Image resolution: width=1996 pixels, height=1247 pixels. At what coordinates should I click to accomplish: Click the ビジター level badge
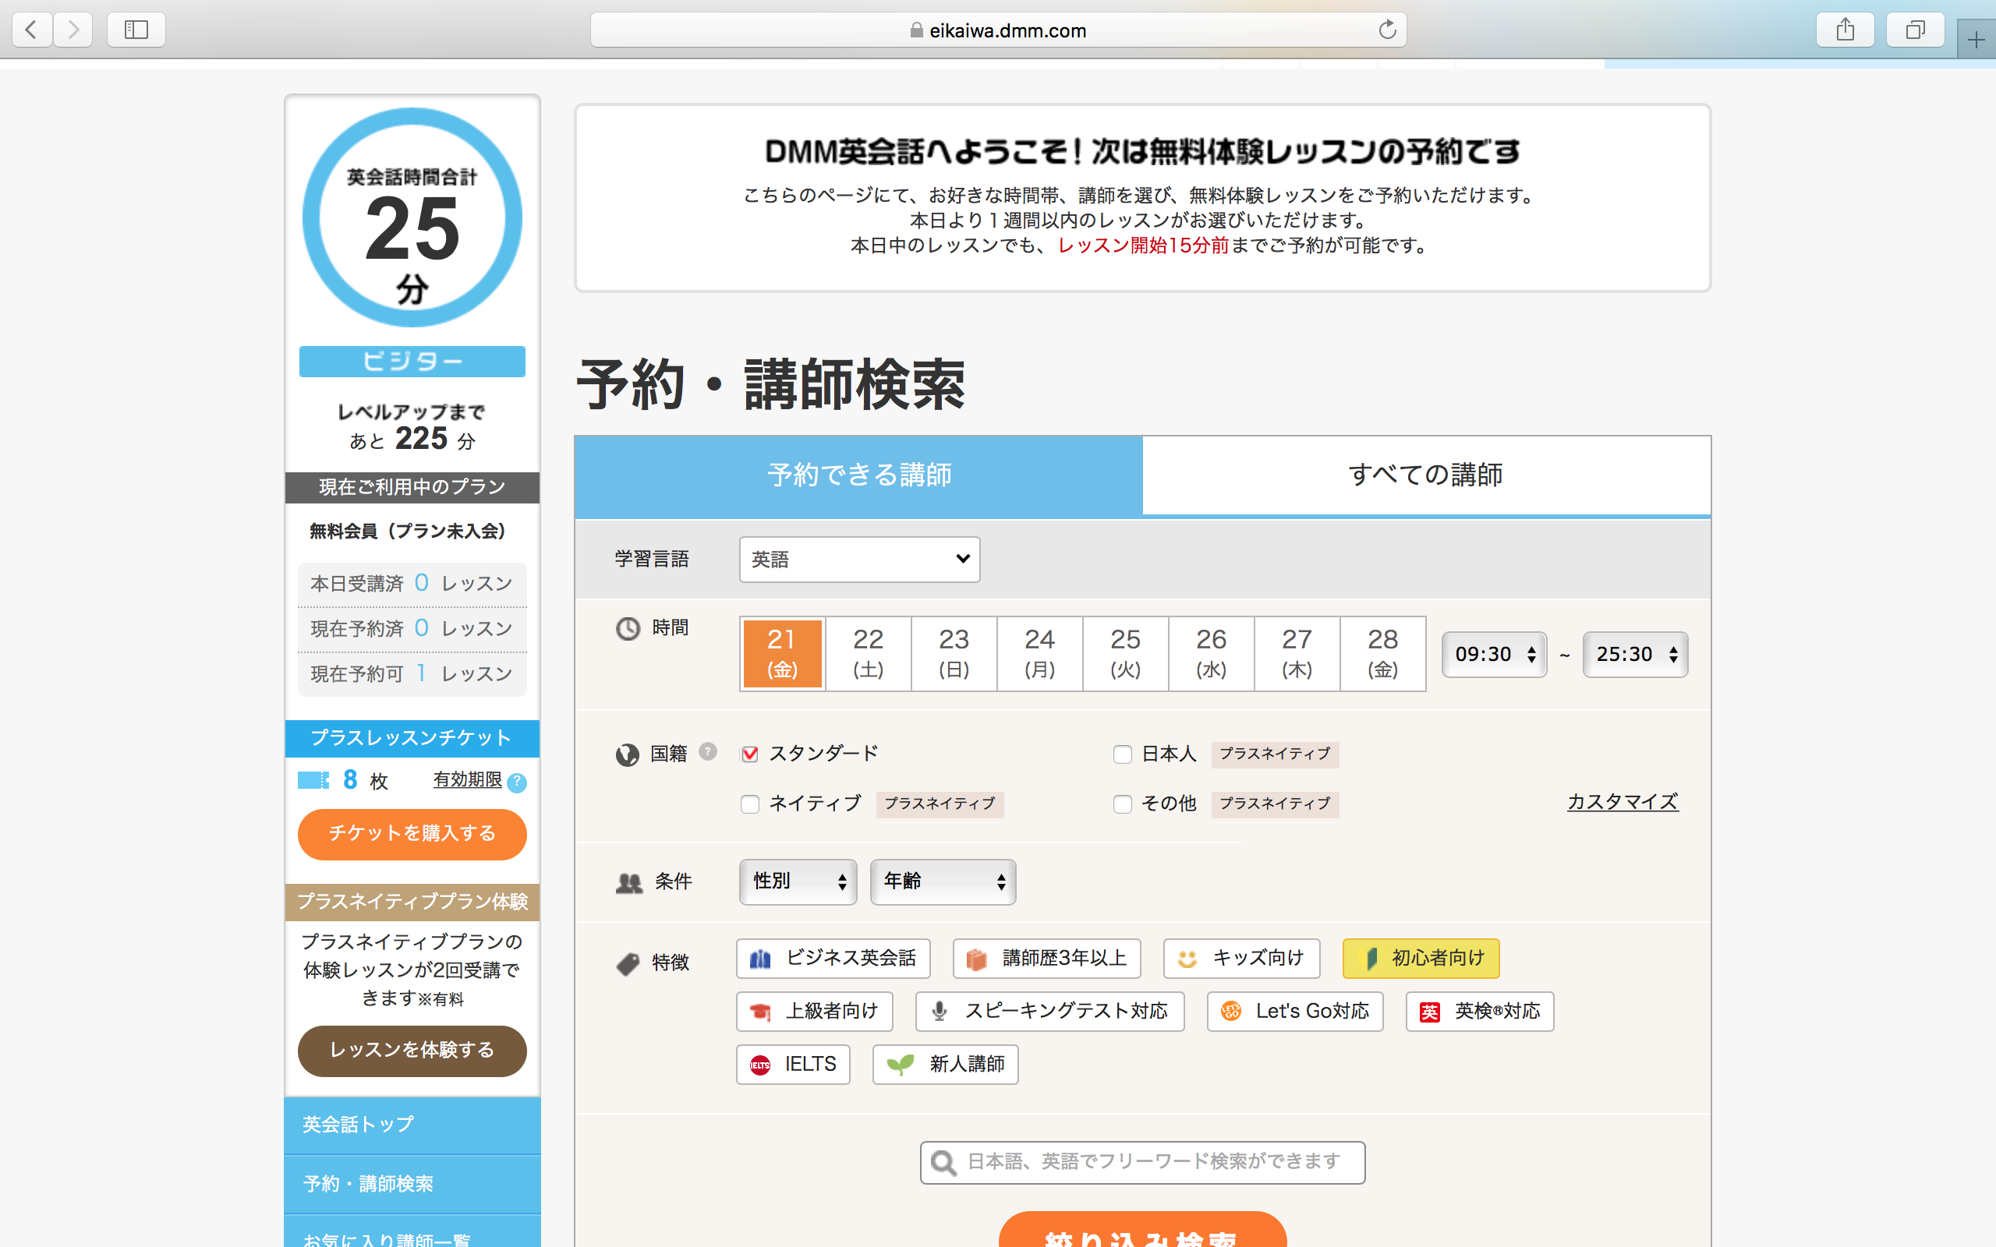tap(412, 361)
